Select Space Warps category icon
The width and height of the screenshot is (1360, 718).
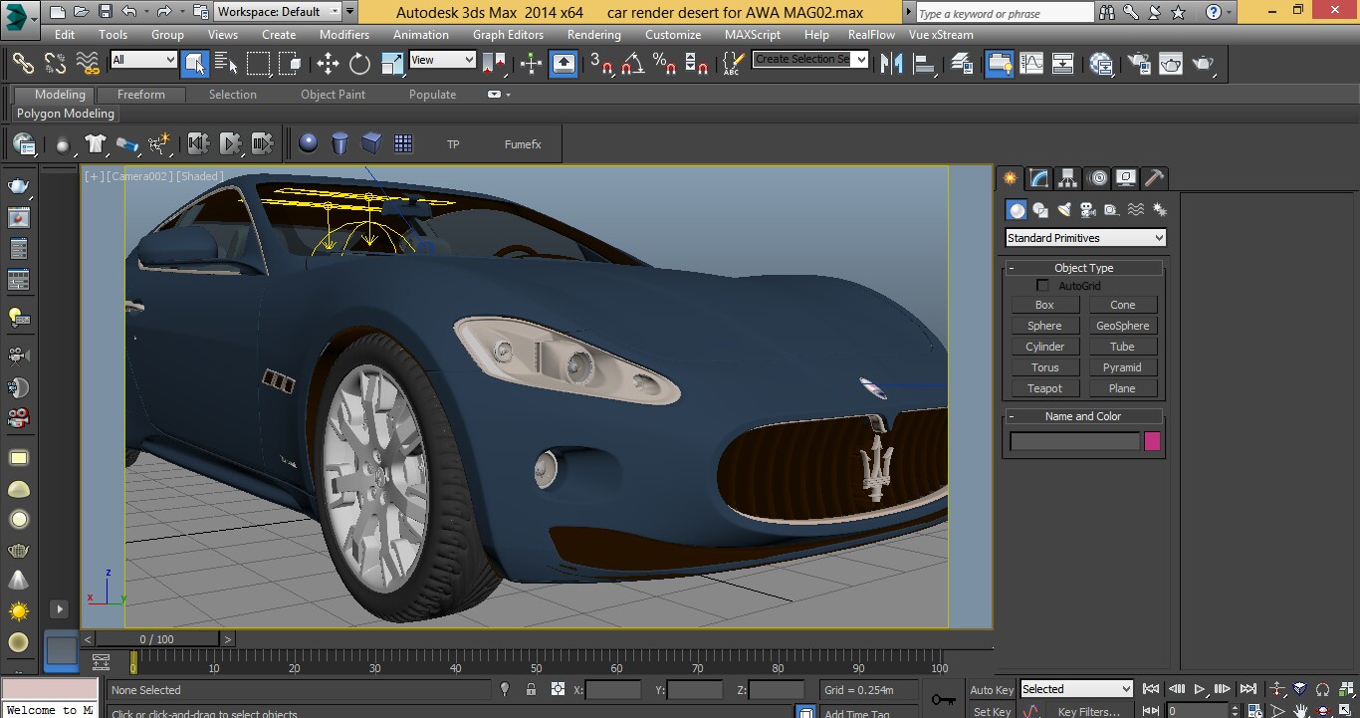1135,209
